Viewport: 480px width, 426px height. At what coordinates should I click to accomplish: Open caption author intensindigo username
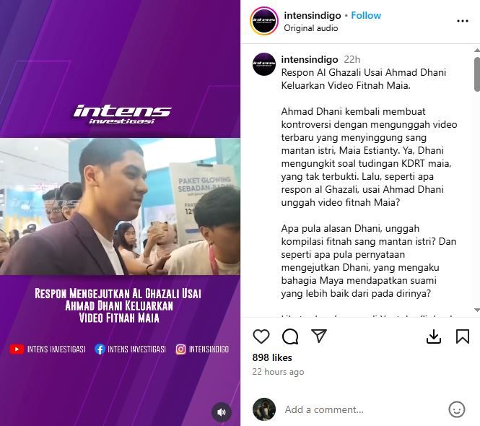pos(310,59)
